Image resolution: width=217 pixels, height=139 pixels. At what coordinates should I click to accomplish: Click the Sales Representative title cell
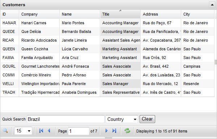click(x=120, y=92)
